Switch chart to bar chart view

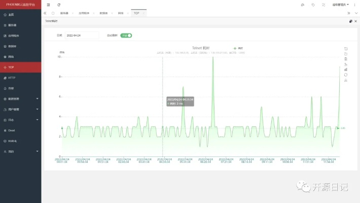tap(346, 70)
